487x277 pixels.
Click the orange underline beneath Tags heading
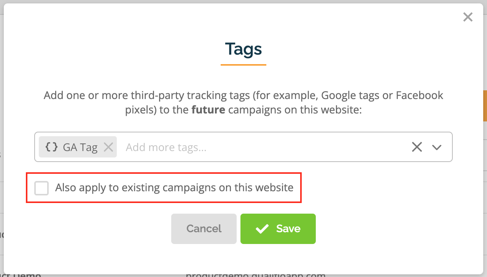243,65
